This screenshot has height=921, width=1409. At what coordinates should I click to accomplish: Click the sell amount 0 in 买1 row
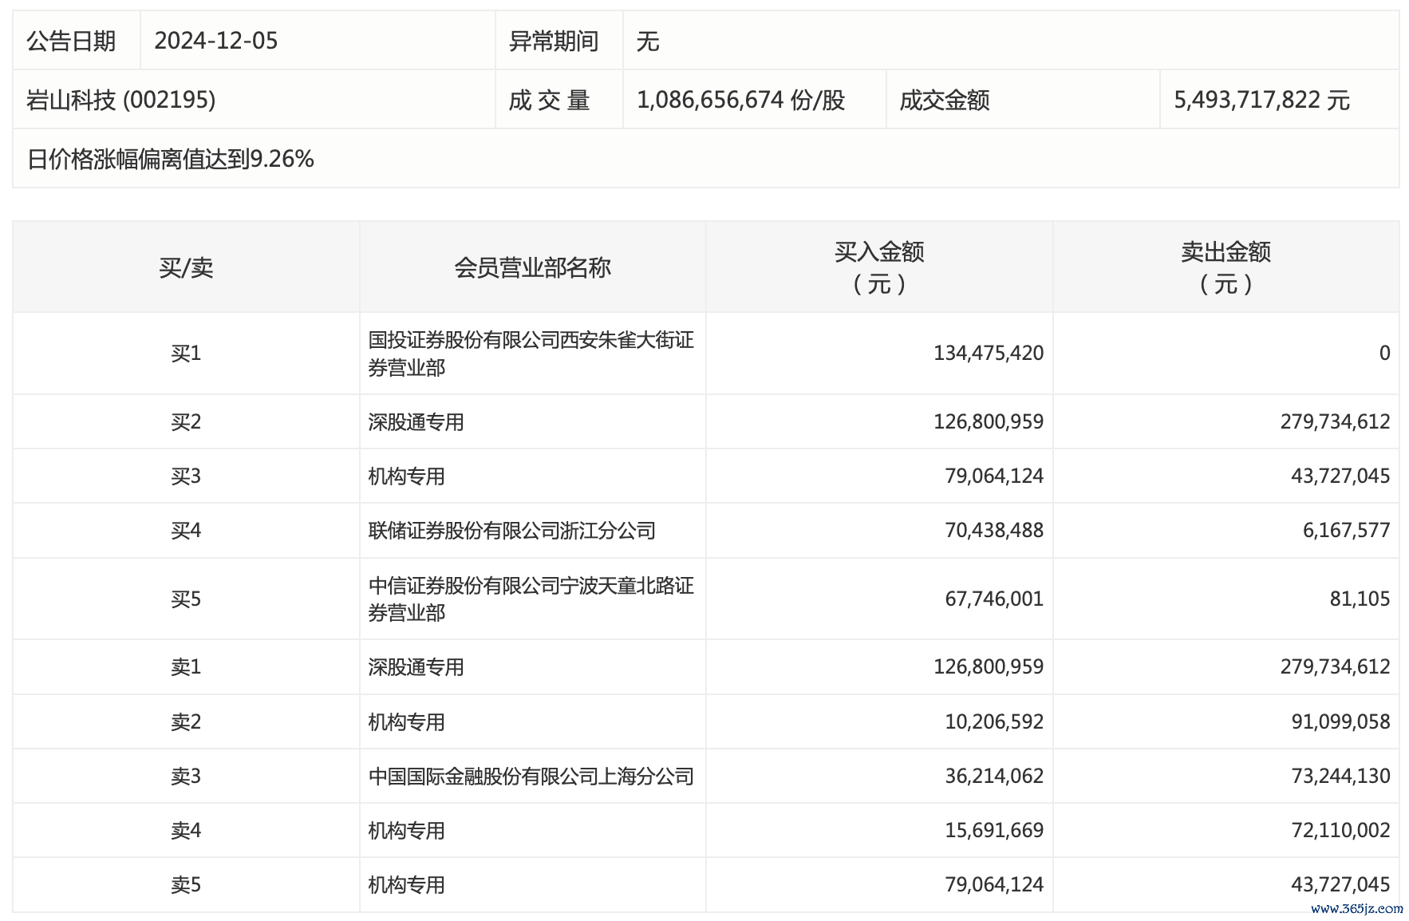point(1384,353)
